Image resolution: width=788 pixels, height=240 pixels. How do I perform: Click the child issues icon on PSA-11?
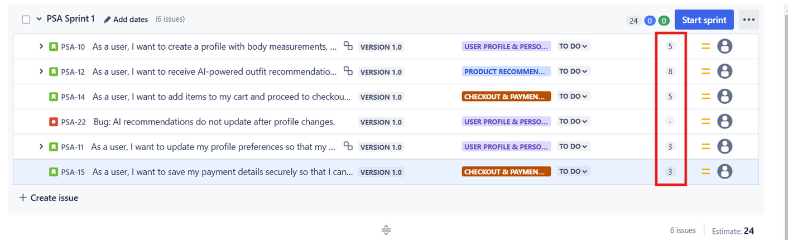348,146
